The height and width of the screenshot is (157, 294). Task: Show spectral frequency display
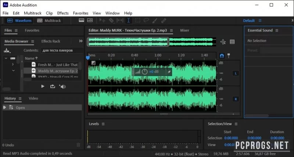(81, 20)
